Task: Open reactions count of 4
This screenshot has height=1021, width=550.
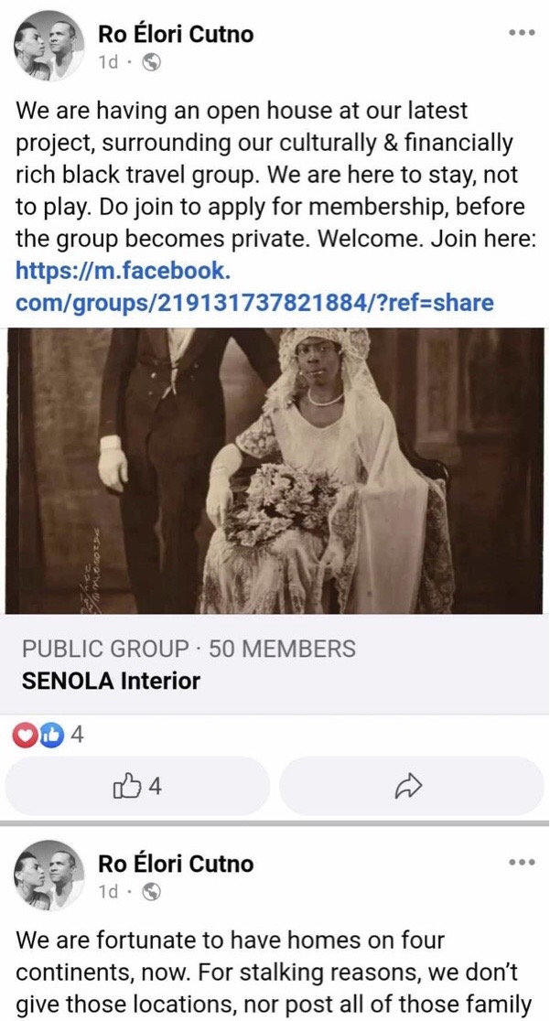Action: coord(77,736)
